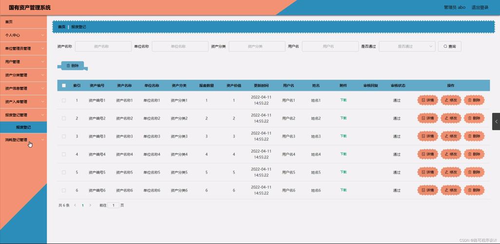Check the checkbox for row 资产编号3

64,136
